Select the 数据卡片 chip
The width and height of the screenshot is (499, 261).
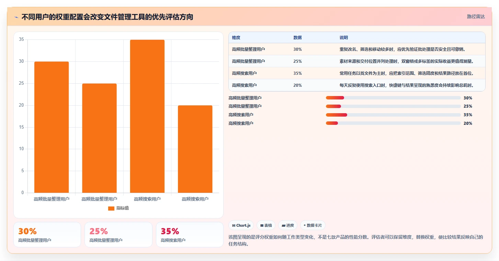(313, 225)
